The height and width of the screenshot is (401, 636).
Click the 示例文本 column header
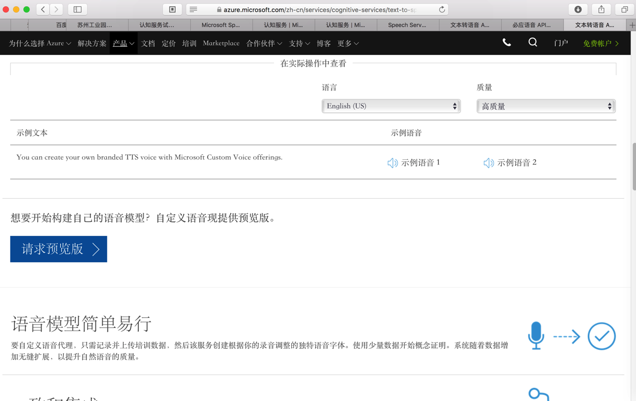point(32,133)
